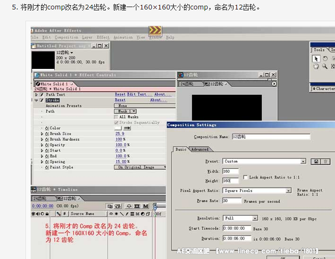Select the Hand tool in Tools panel

pyautogui.click(x=316, y=66)
